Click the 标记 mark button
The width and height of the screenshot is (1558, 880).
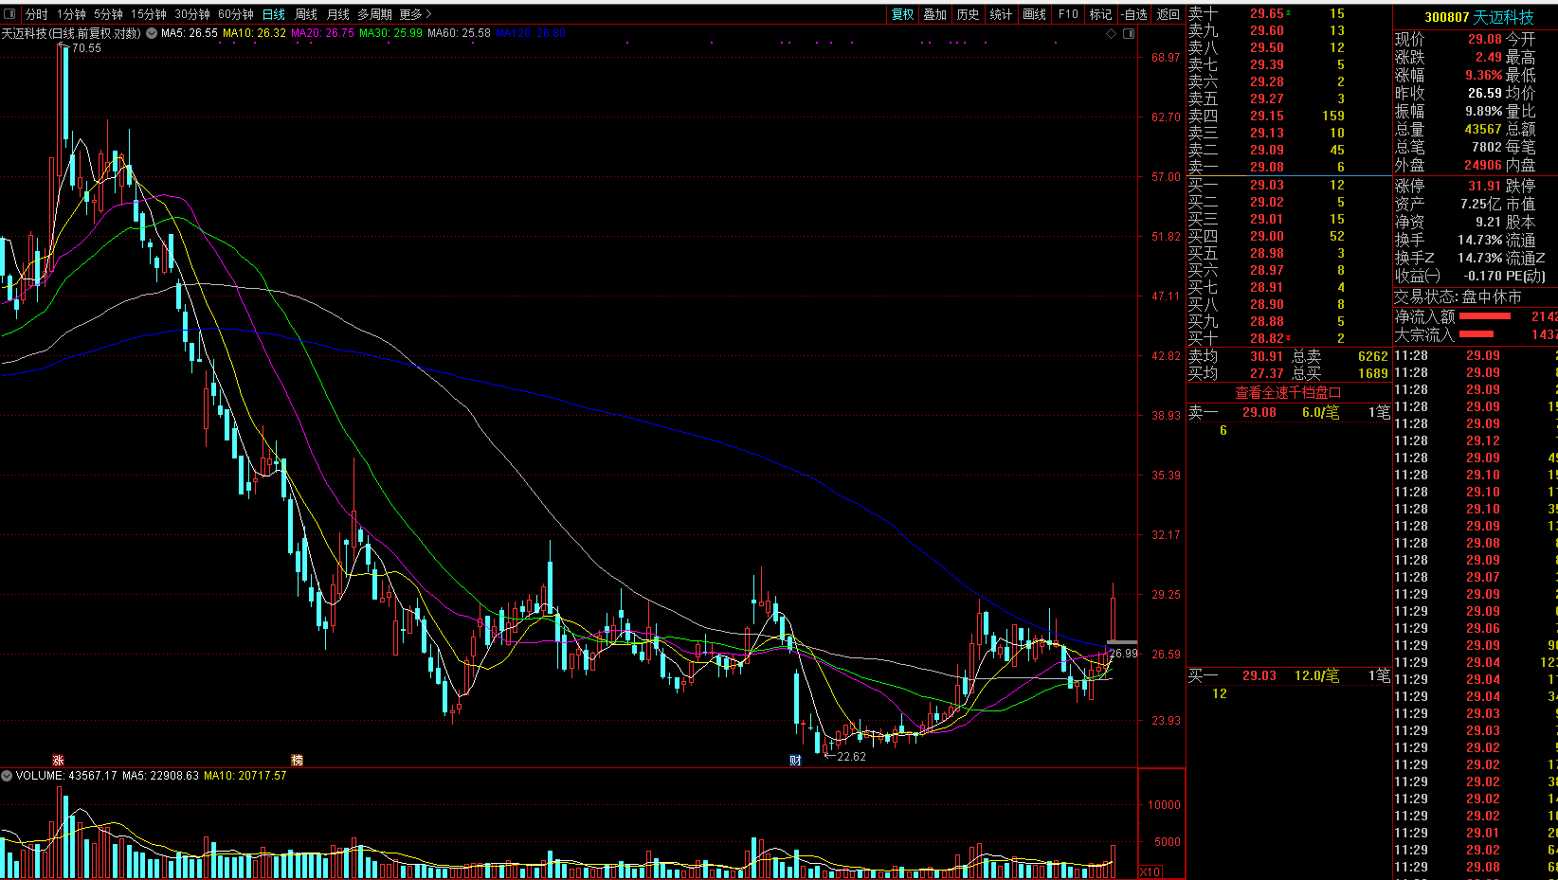pyautogui.click(x=1100, y=14)
